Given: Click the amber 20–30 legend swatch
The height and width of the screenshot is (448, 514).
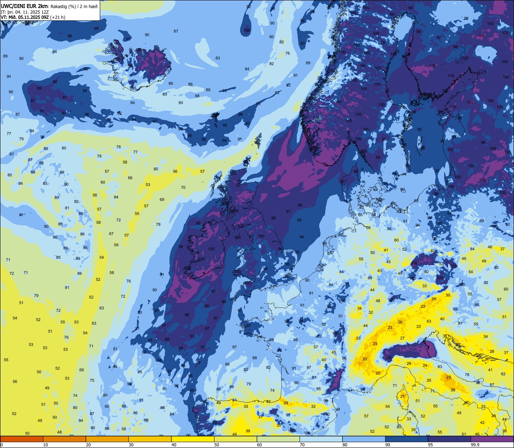Looking at the screenshot, I should tap(107, 439).
